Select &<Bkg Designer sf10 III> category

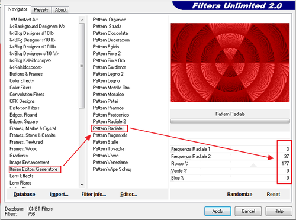pyautogui.click(x=33, y=47)
